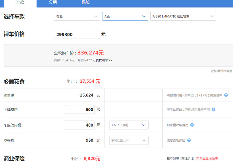Click the 商业保险 section heading

click(x=14, y=158)
